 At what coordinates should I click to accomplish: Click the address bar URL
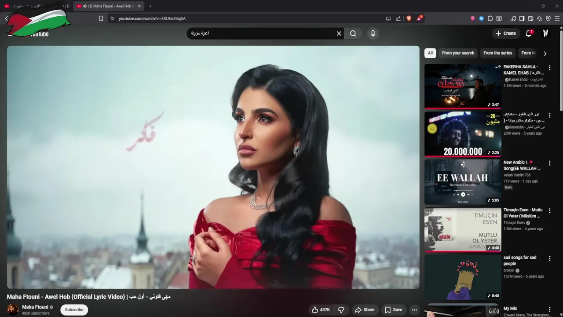pos(152,18)
